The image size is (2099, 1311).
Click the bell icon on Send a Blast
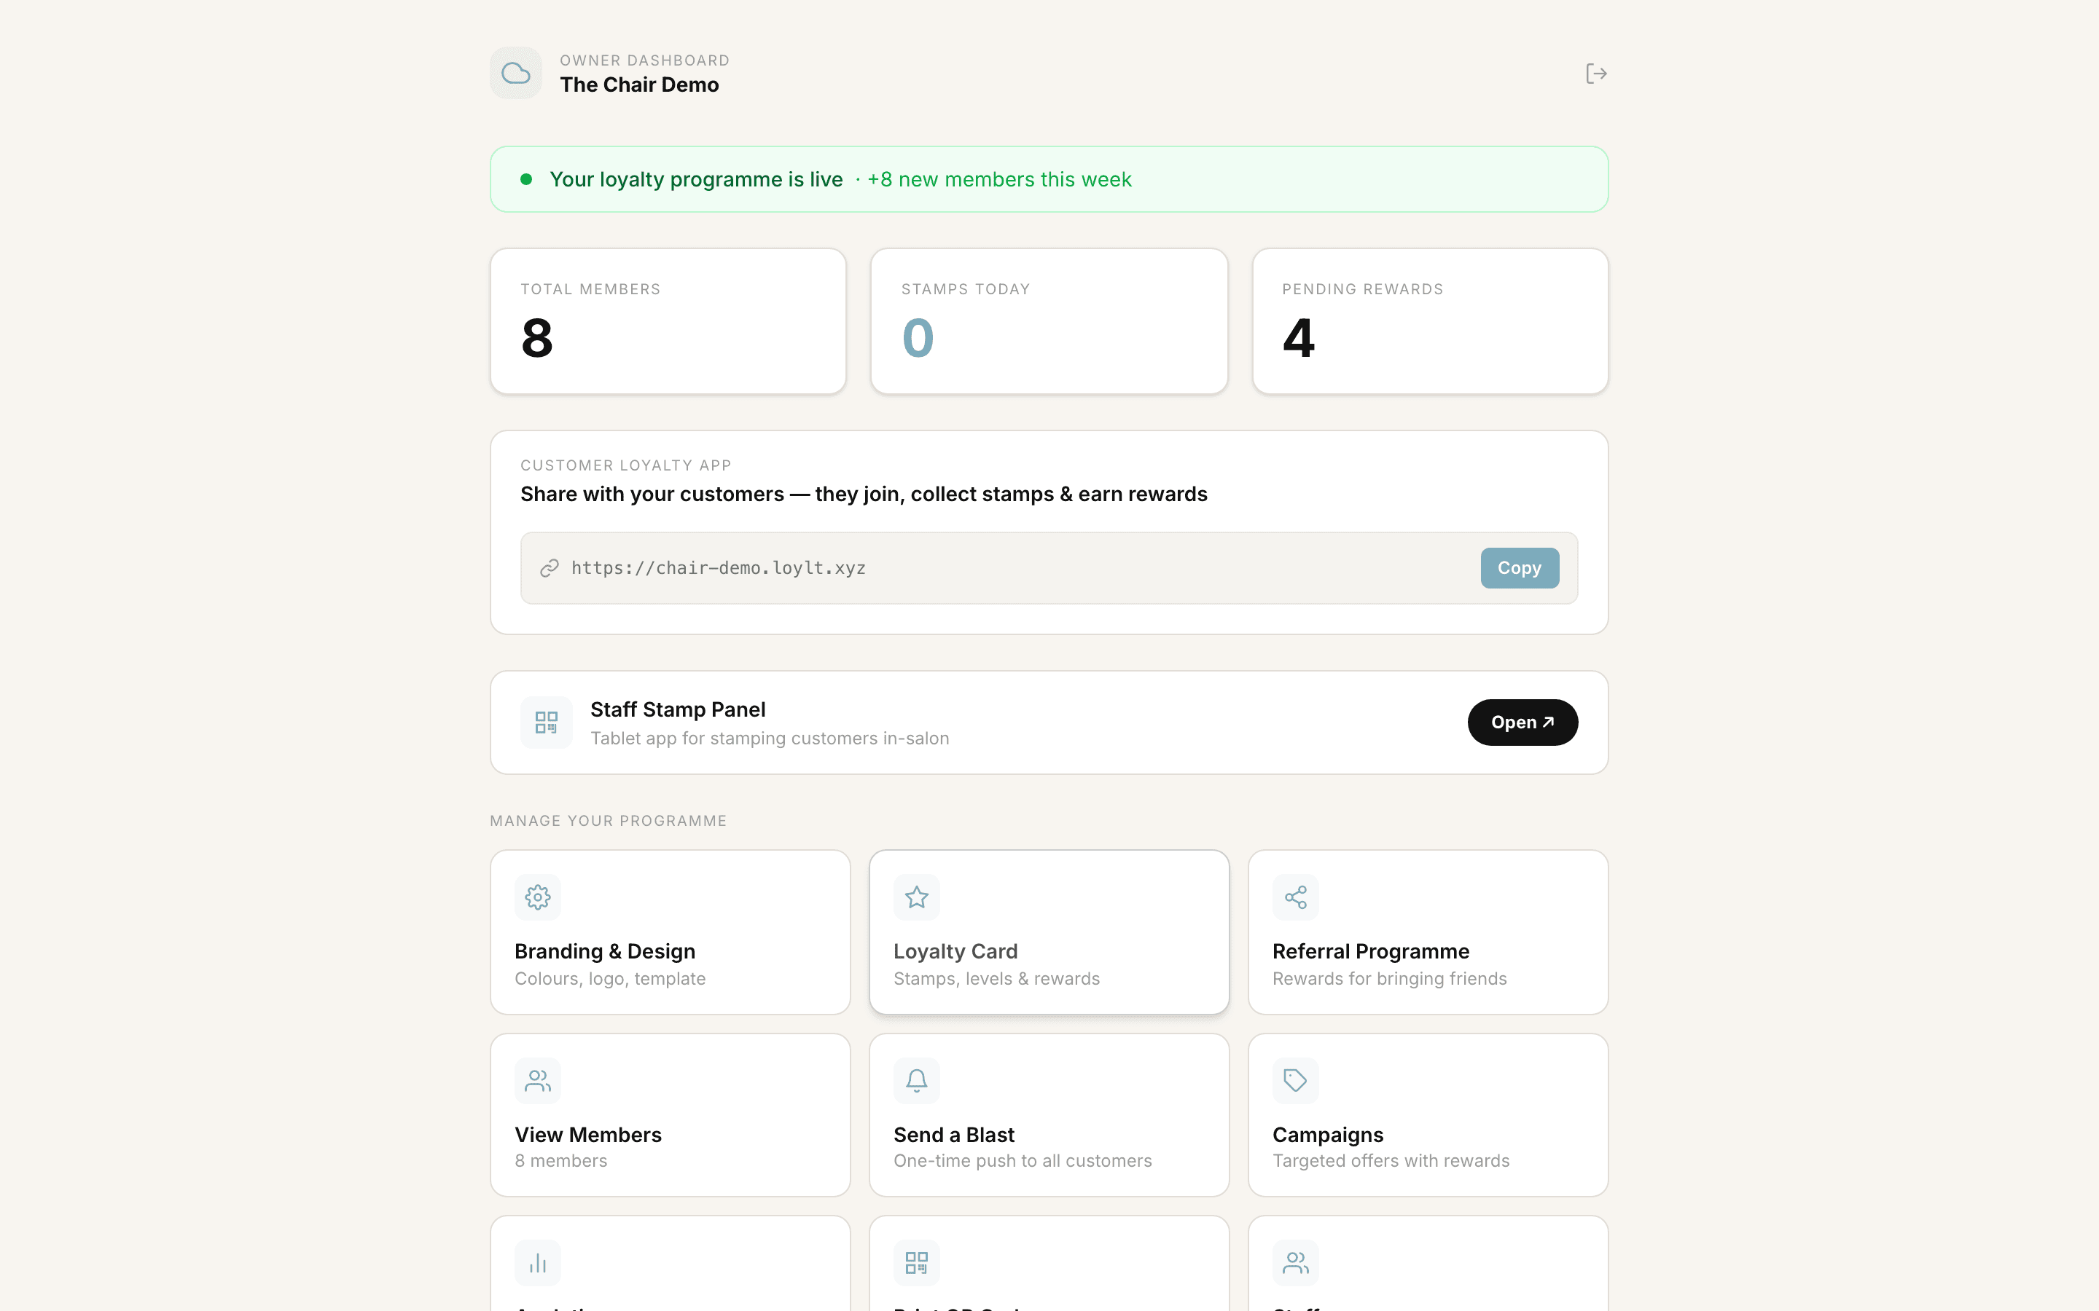917,1080
